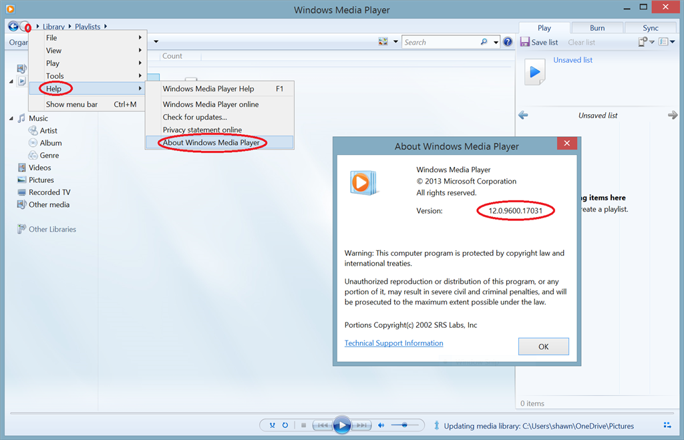Choose Windows Media Player online

(220, 104)
